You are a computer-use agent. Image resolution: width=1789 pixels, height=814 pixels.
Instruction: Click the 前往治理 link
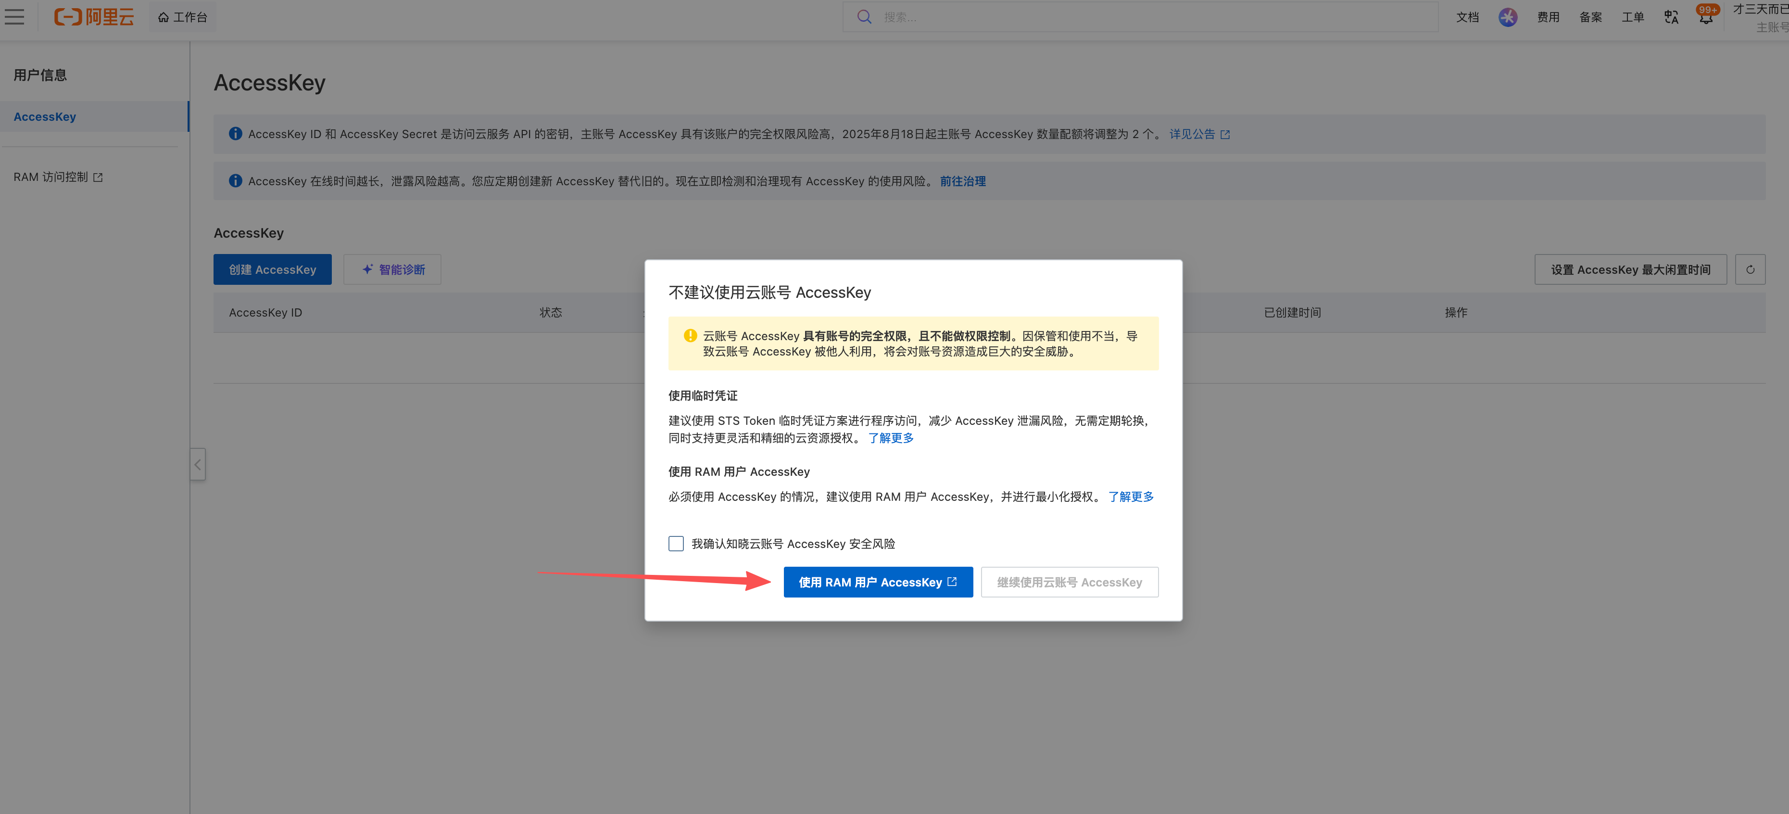[963, 181]
